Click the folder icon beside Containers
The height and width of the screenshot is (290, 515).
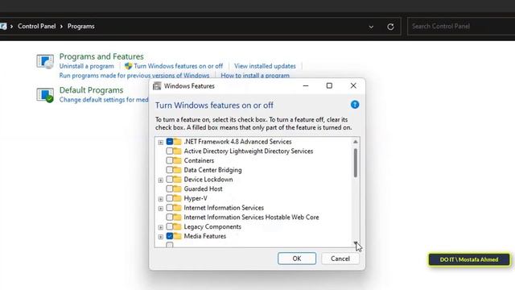177,160
